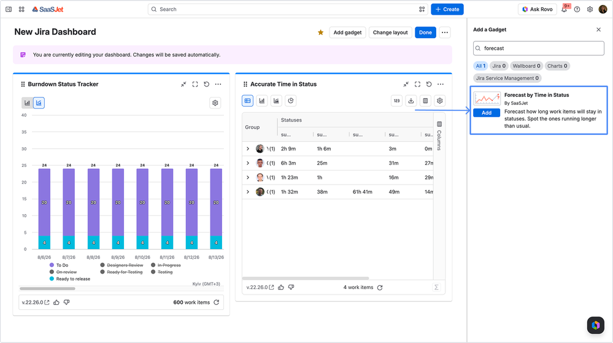This screenshot has height=343, width=613.
Task: Click the Time in Status table horizontal scrollbar
Action: [x=306, y=279]
